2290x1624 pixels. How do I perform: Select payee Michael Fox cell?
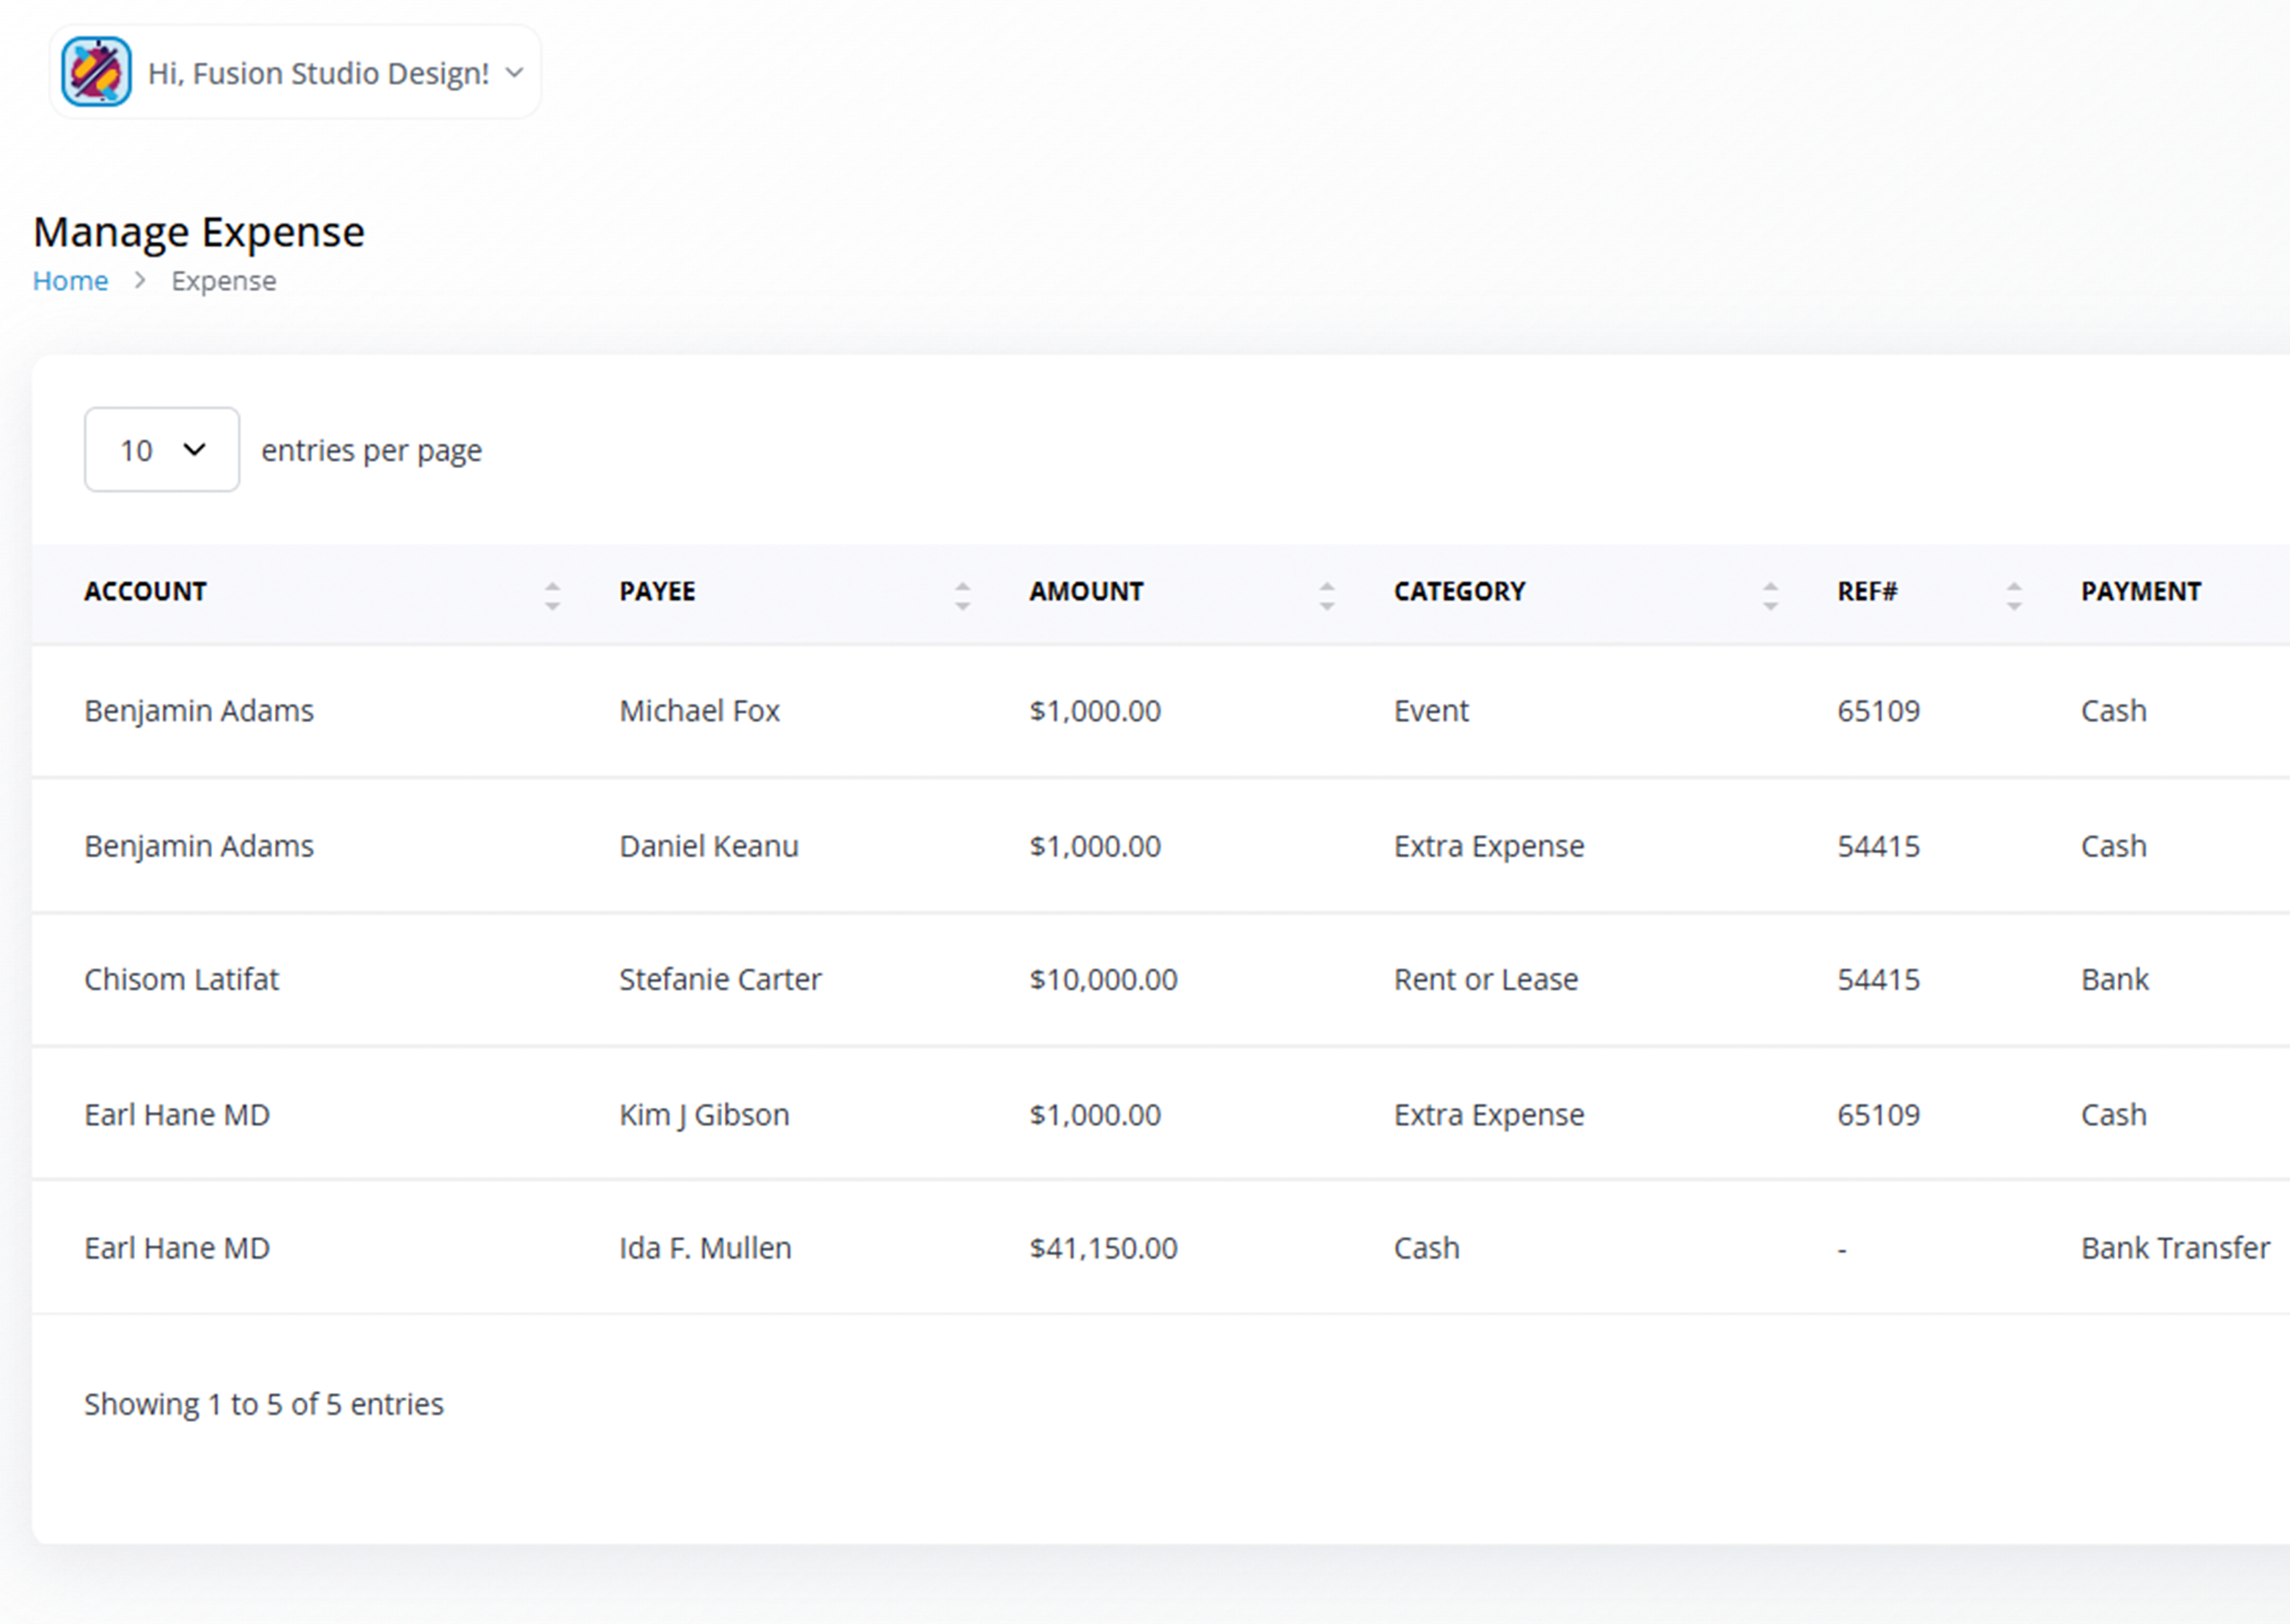[699, 711]
